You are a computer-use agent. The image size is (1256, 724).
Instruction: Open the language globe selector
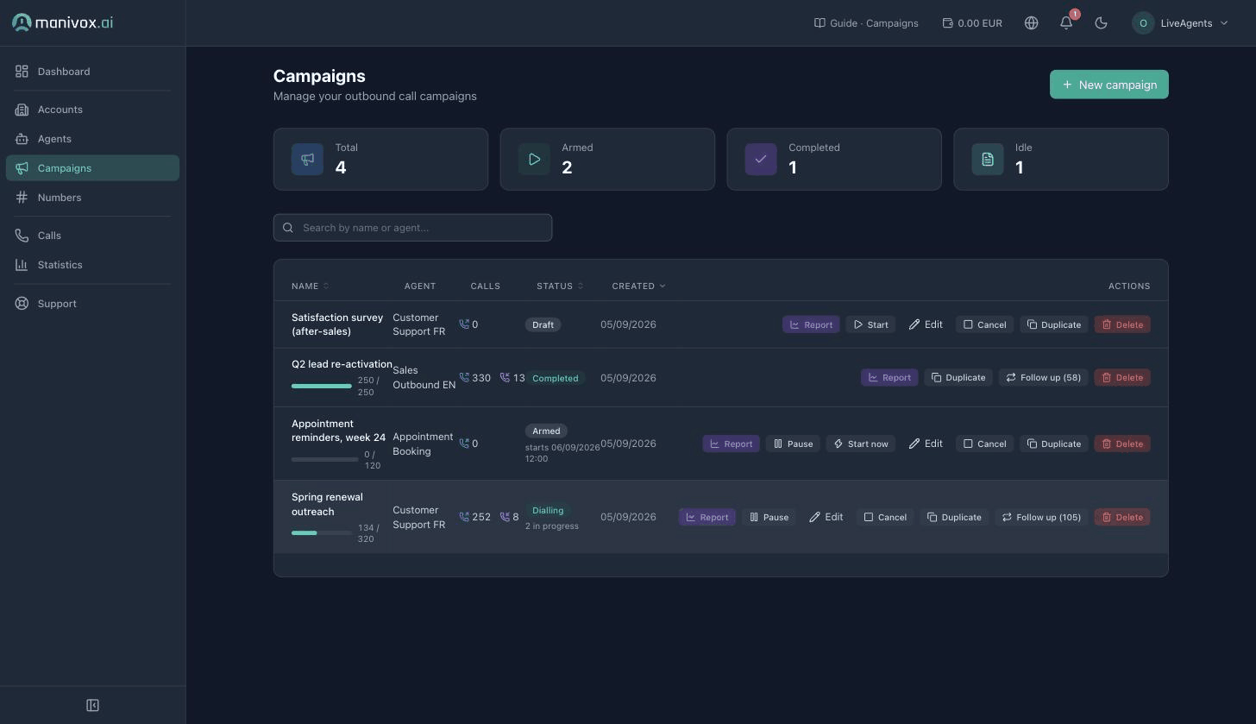point(1031,23)
